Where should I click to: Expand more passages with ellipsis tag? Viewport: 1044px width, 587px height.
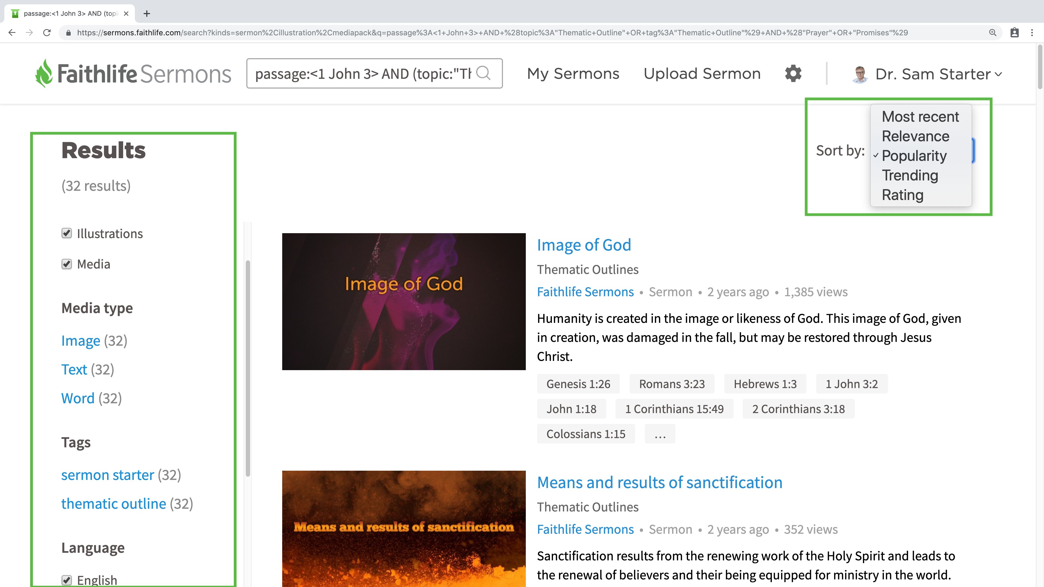[660, 434]
